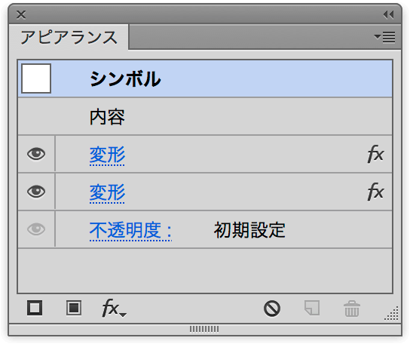
Task: Click fx icon on first 変形 row
Action: coord(375,154)
